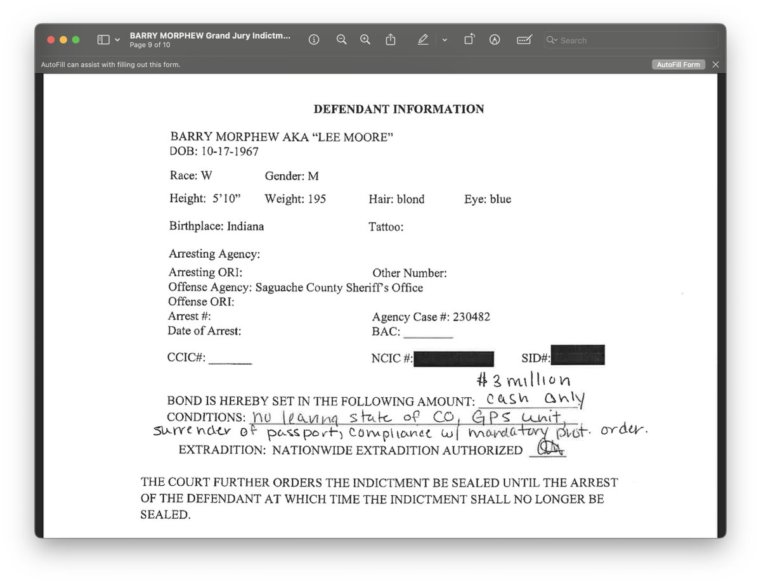This screenshot has height=584, width=761.
Task: Rotate the page with rotate icon
Action: click(x=469, y=39)
